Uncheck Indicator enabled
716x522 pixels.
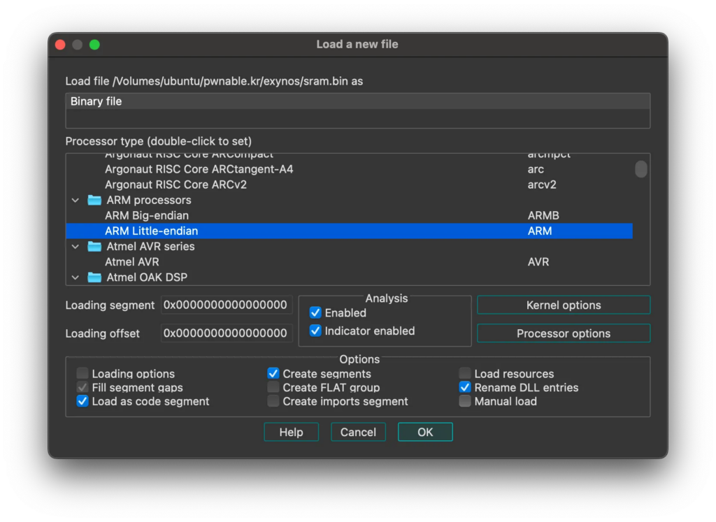(315, 331)
